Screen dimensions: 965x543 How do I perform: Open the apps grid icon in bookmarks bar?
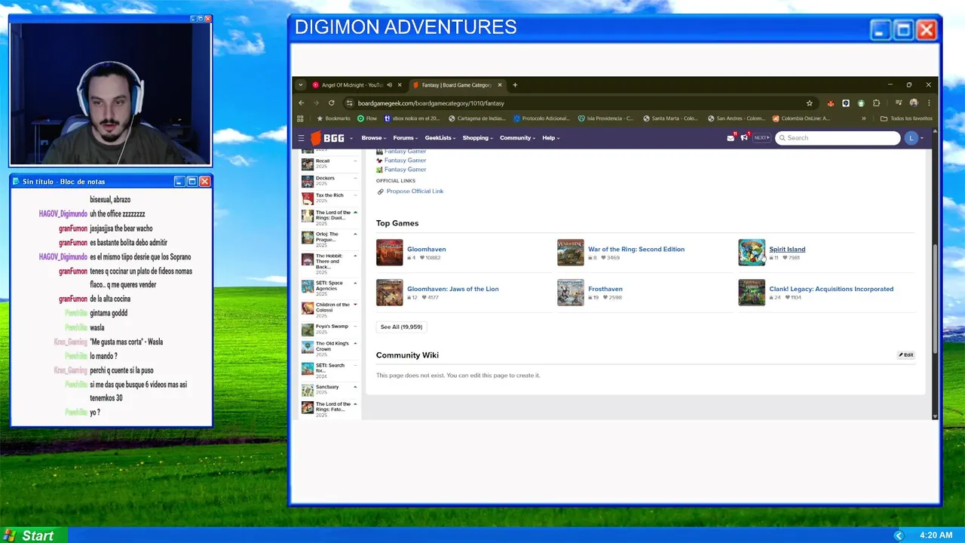point(300,118)
